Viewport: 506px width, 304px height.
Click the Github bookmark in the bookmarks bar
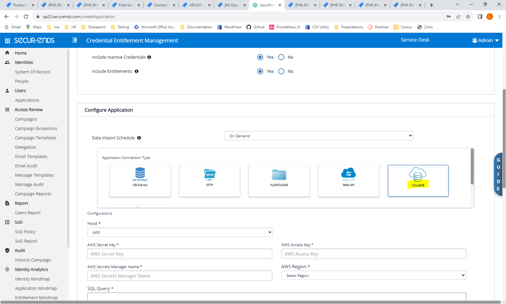[255, 27]
